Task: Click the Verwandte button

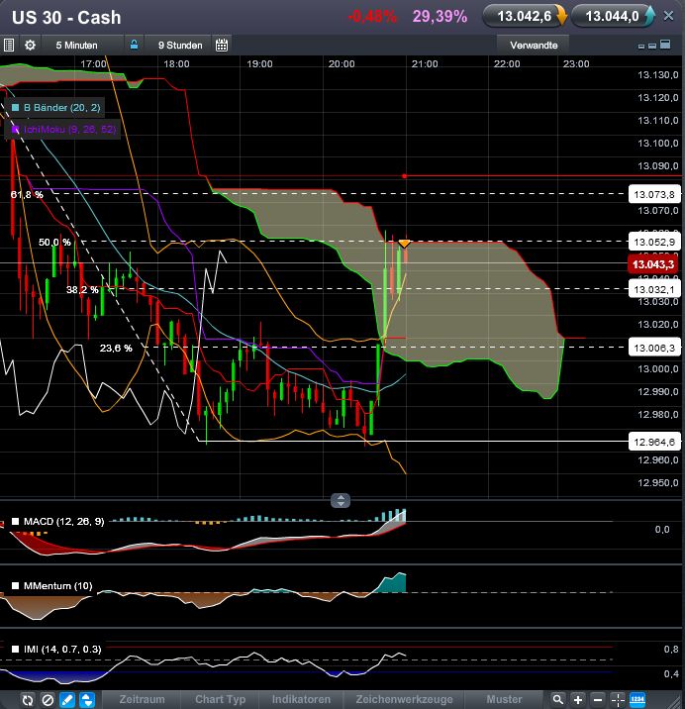Action: (x=534, y=45)
